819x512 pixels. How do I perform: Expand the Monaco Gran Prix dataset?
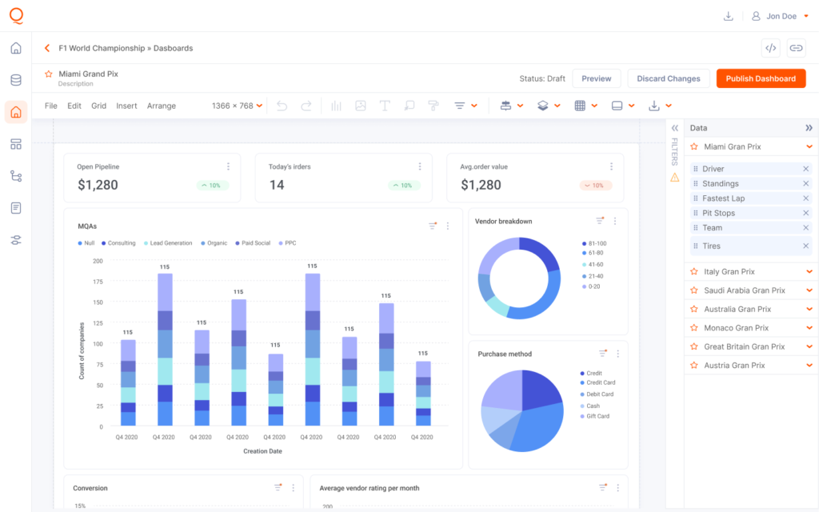(x=809, y=328)
